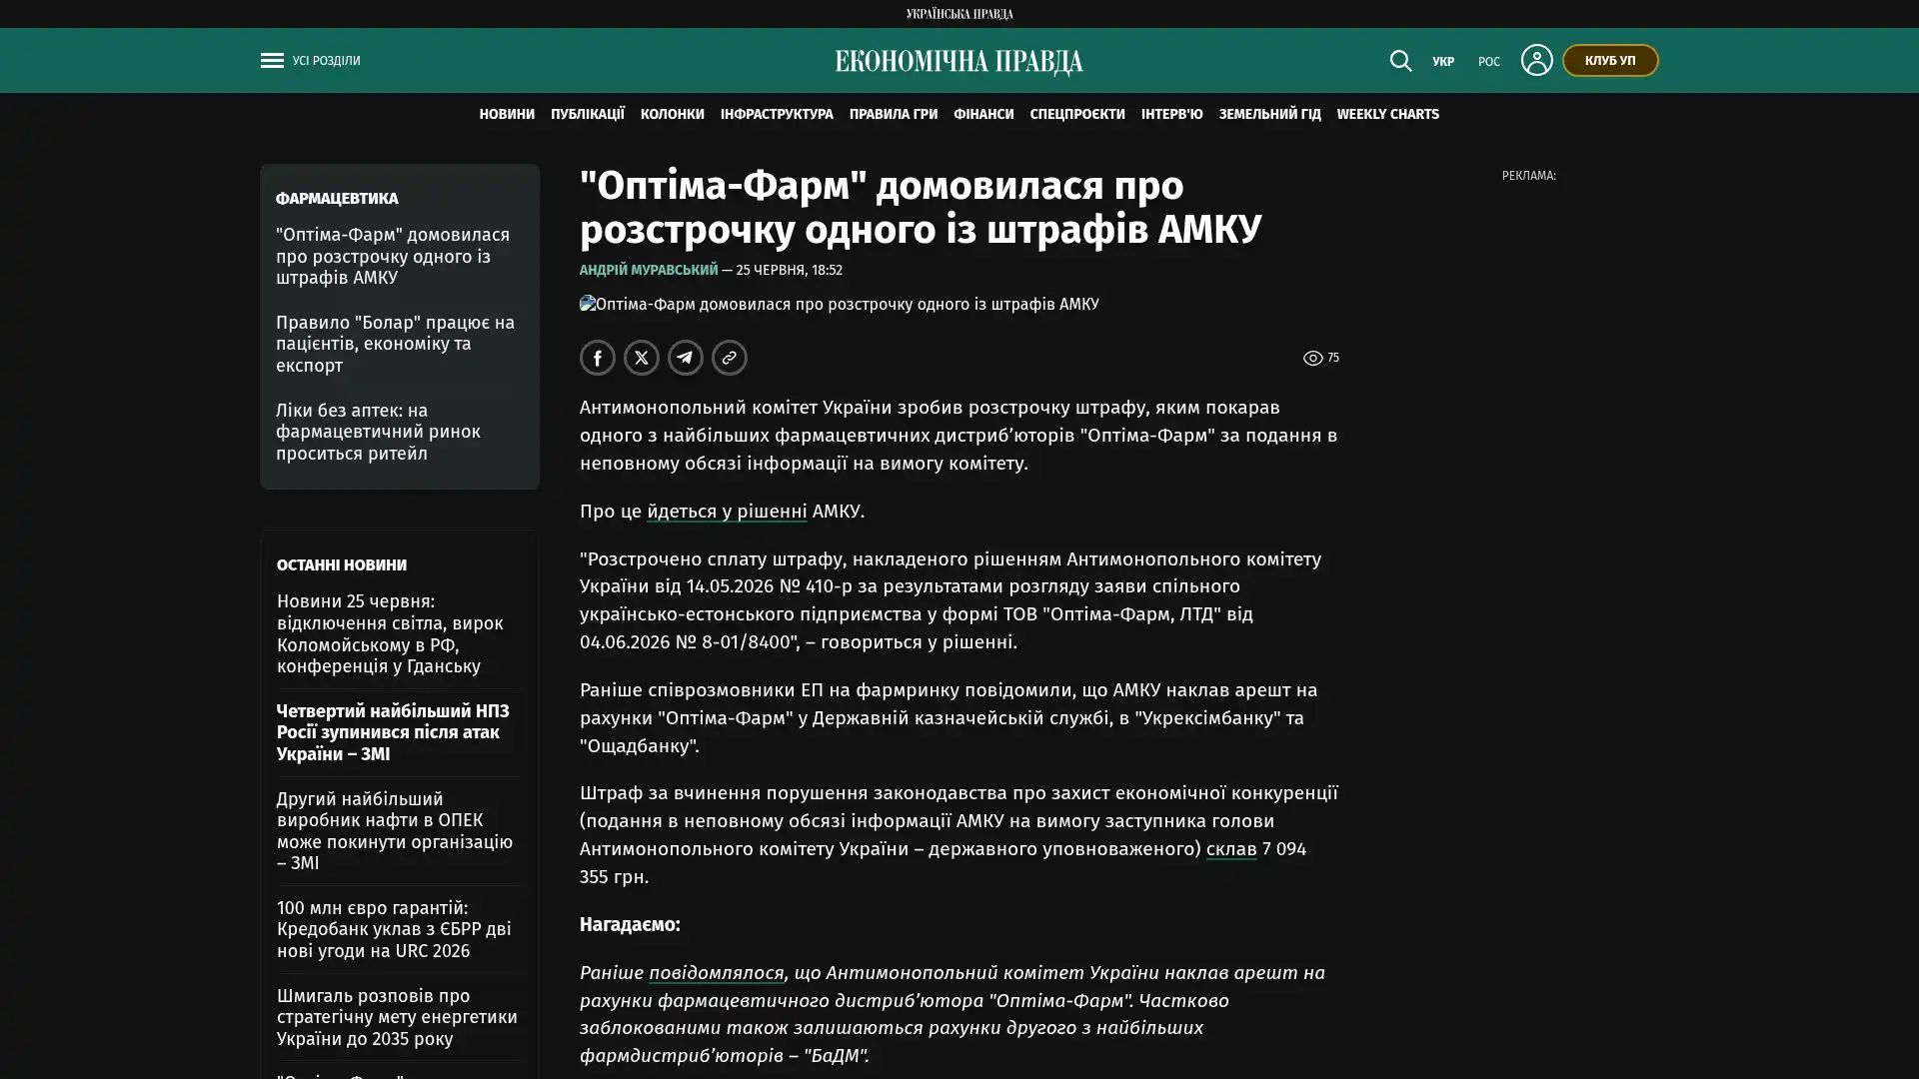The image size is (1919, 1079).
Task: Open the ІНФРАСТРУКТУРА section
Action: point(777,115)
